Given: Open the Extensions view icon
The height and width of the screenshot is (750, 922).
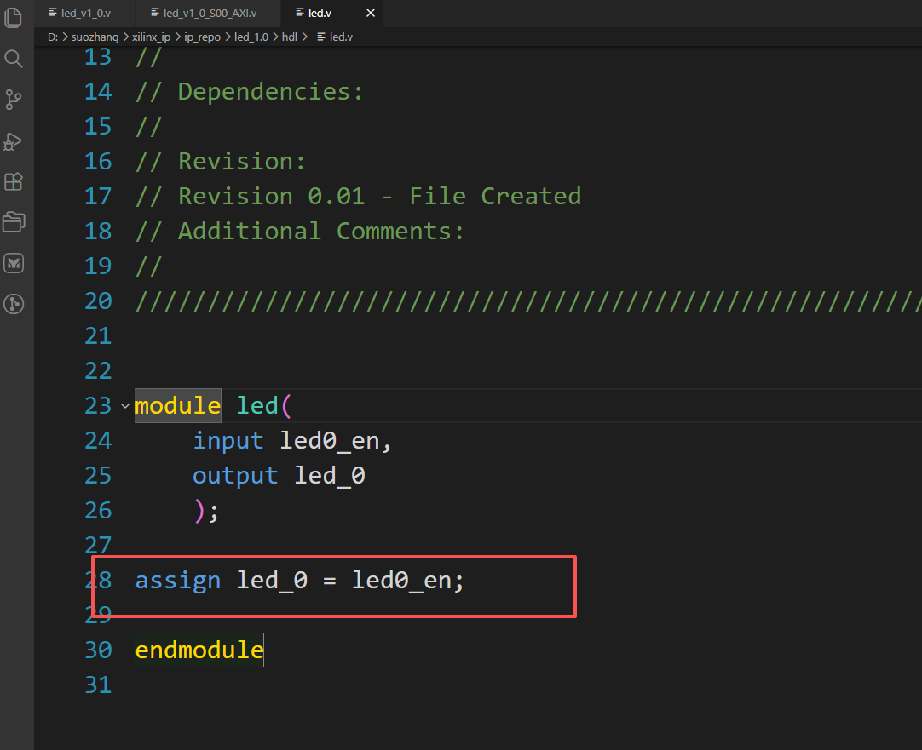Looking at the screenshot, I should pyautogui.click(x=14, y=181).
